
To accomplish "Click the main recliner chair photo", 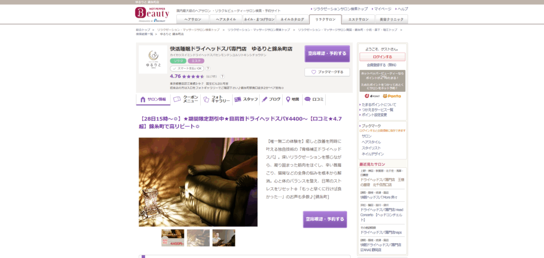I will (x=198, y=182).
